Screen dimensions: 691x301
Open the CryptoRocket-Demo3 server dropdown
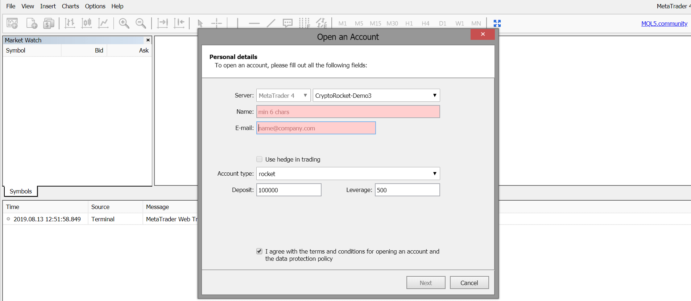tap(376, 96)
